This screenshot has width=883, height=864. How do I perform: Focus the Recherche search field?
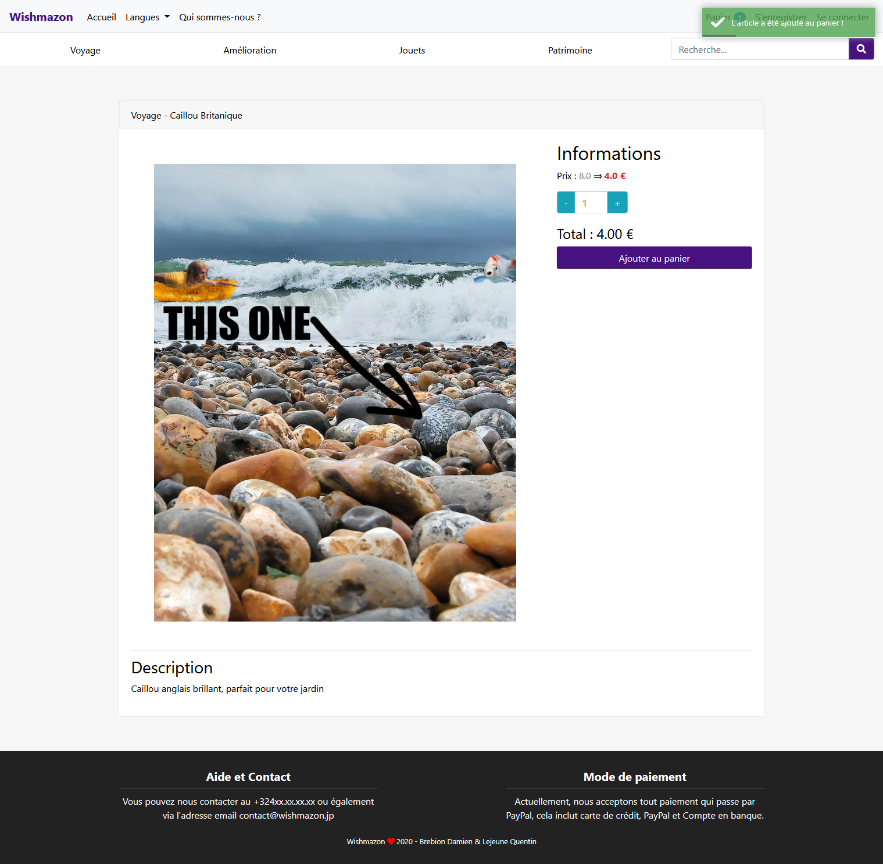click(x=760, y=49)
